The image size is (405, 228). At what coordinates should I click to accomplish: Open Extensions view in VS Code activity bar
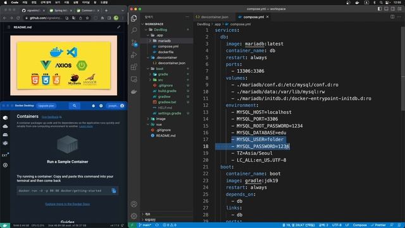134,67
